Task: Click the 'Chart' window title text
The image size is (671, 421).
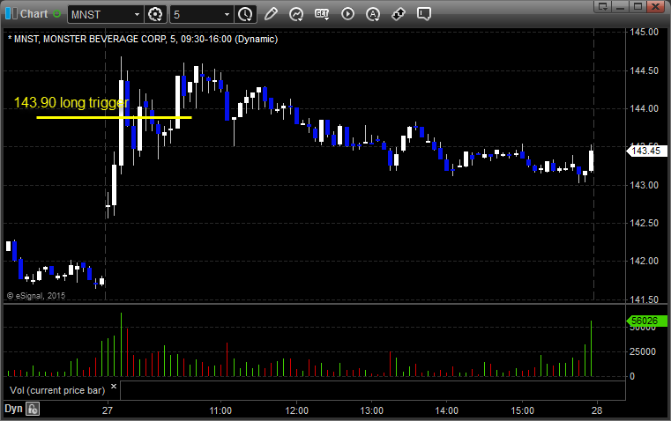Action: [x=34, y=14]
